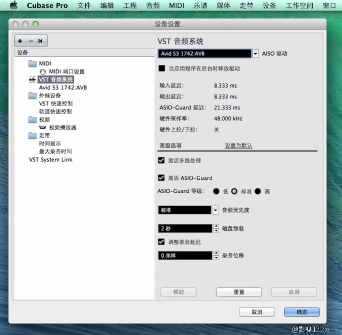Select 时间显示 in device tree
Viewport: 342px width, 335px height.
pyautogui.click(x=50, y=144)
